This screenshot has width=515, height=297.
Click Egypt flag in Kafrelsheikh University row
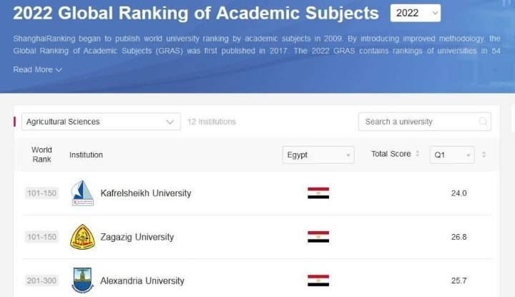(x=318, y=193)
